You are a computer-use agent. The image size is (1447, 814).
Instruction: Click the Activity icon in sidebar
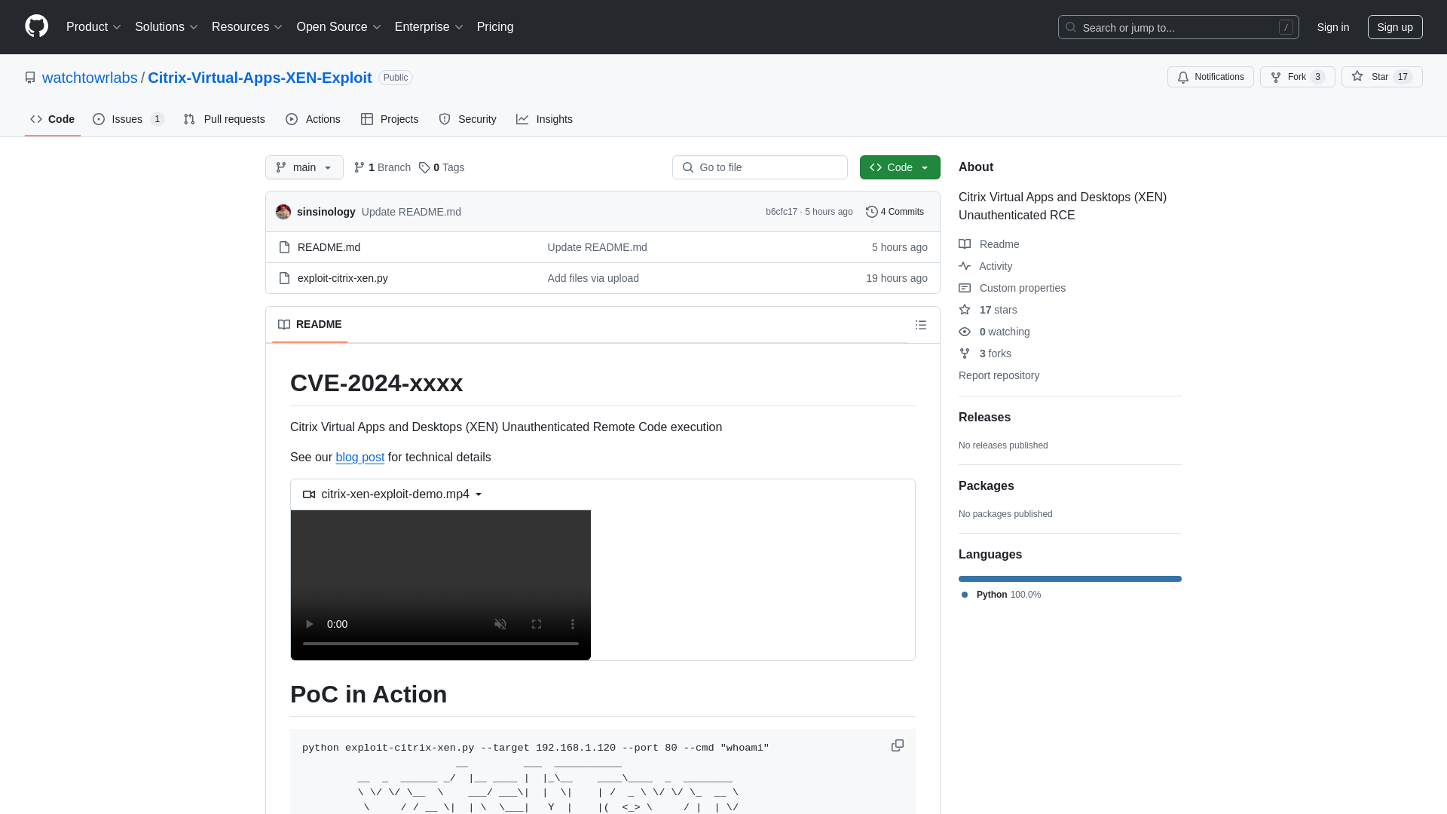pos(964,265)
